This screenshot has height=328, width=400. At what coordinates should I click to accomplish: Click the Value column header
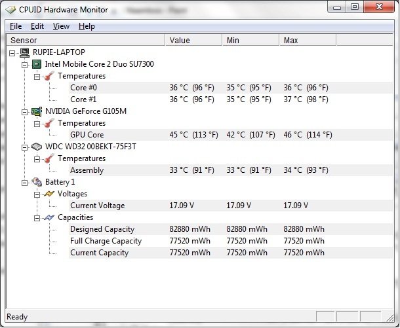pyautogui.click(x=194, y=40)
